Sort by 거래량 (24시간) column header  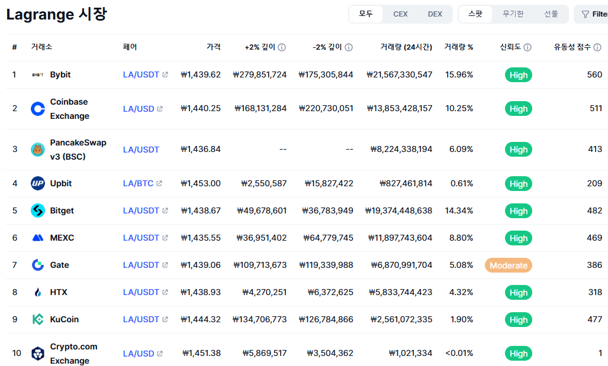point(406,47)
